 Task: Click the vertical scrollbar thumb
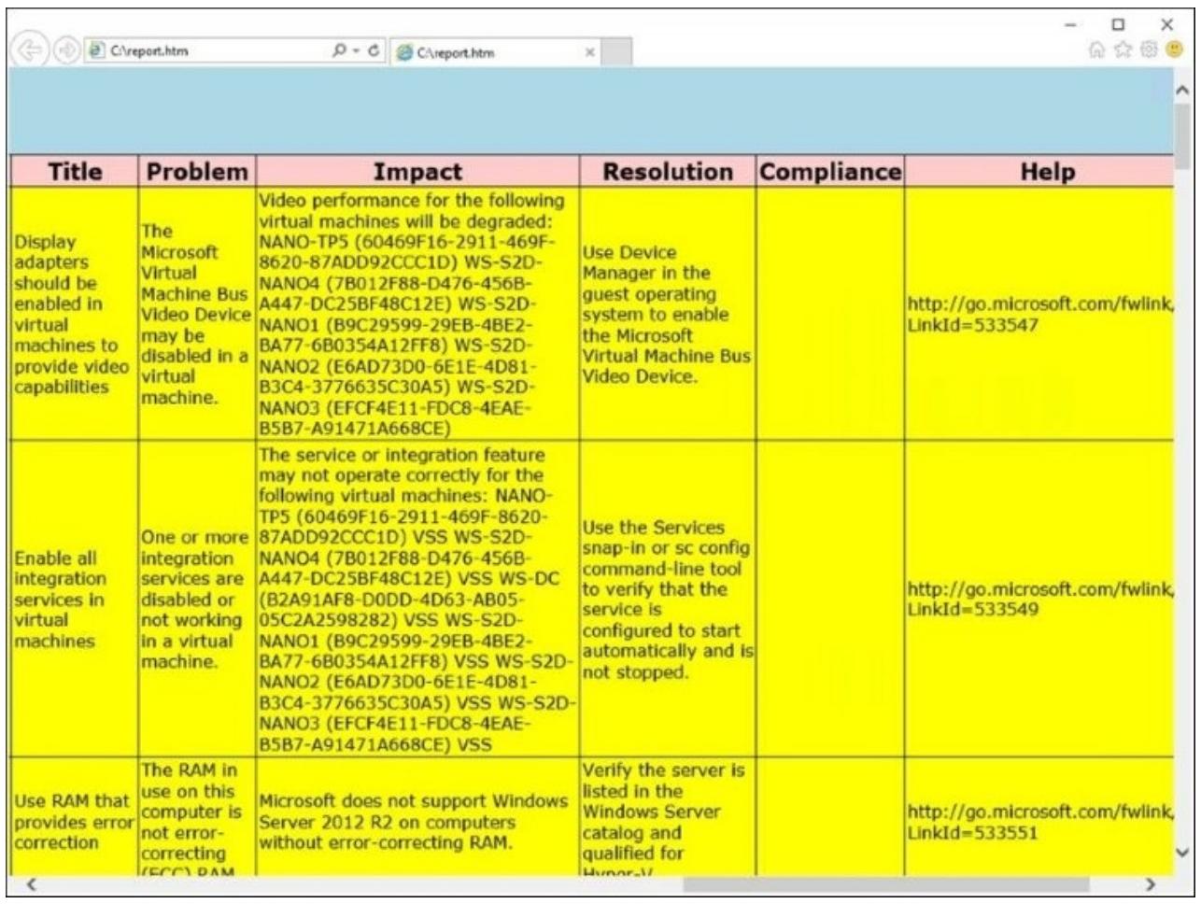point(1181,135)
